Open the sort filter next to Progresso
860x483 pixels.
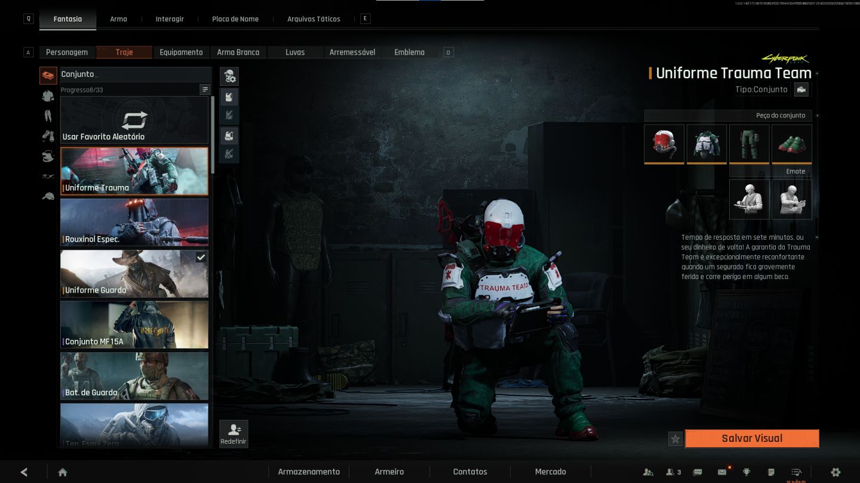[205, 89]
